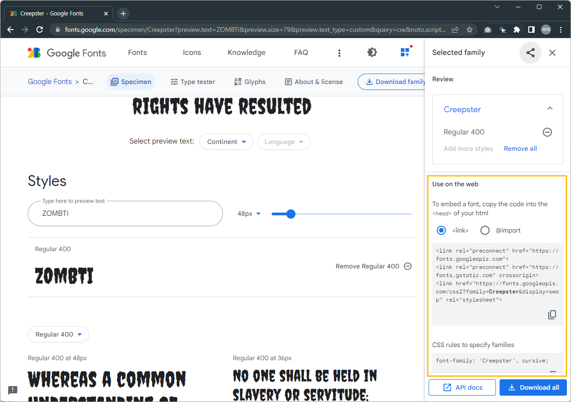Click Remove Regular 400 text
The image size is (571, 402).
(368, 266)
